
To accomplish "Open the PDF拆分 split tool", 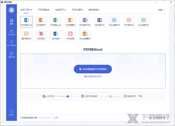I will pyautogui.click(x=41, y=36).
